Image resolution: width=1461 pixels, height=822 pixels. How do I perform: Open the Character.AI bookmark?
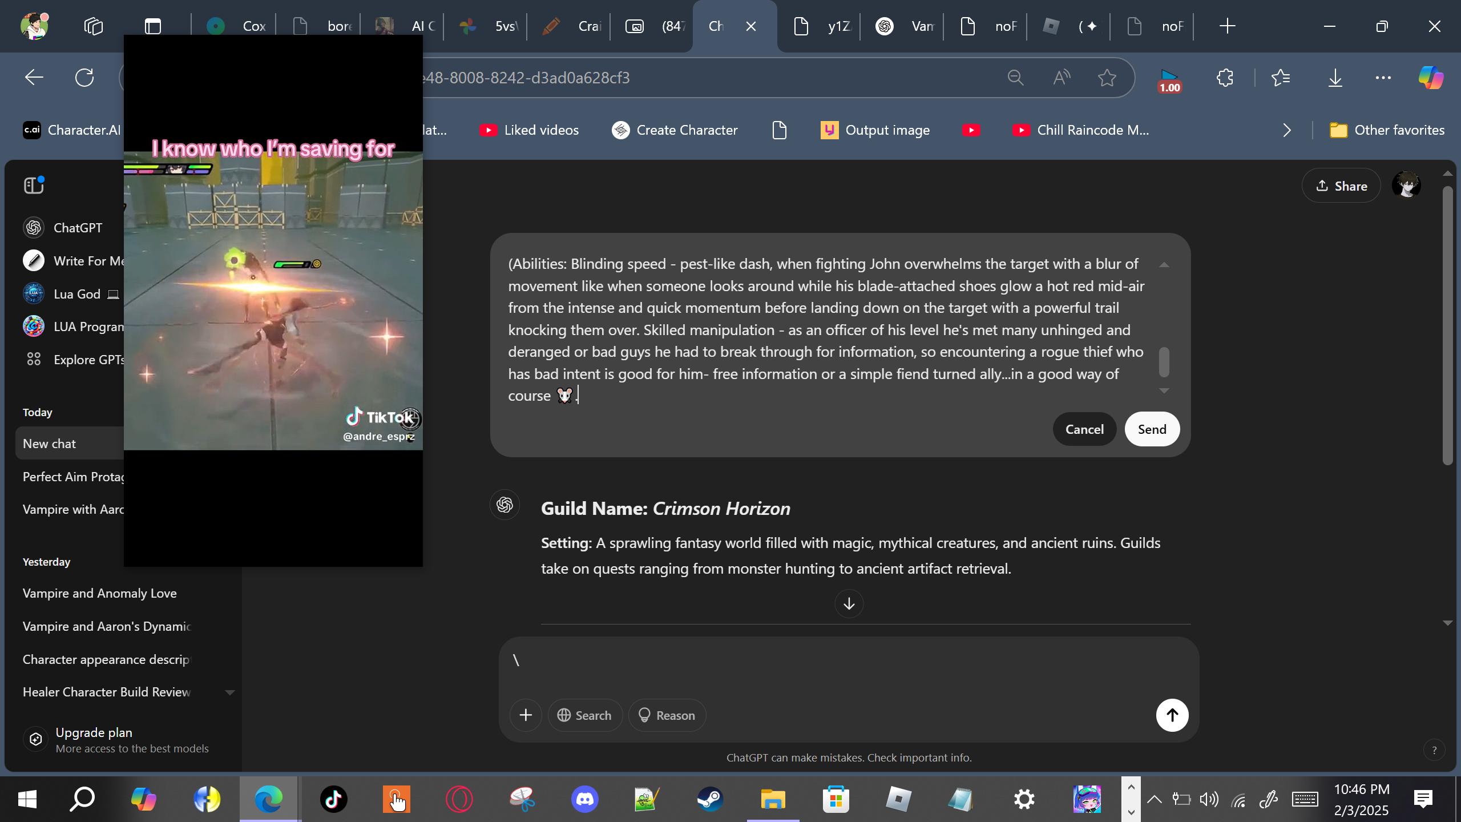[x=72, y=130]
